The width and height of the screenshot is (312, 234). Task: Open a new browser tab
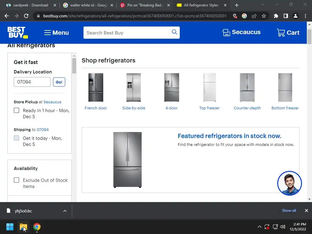click(x=236, y=5)
